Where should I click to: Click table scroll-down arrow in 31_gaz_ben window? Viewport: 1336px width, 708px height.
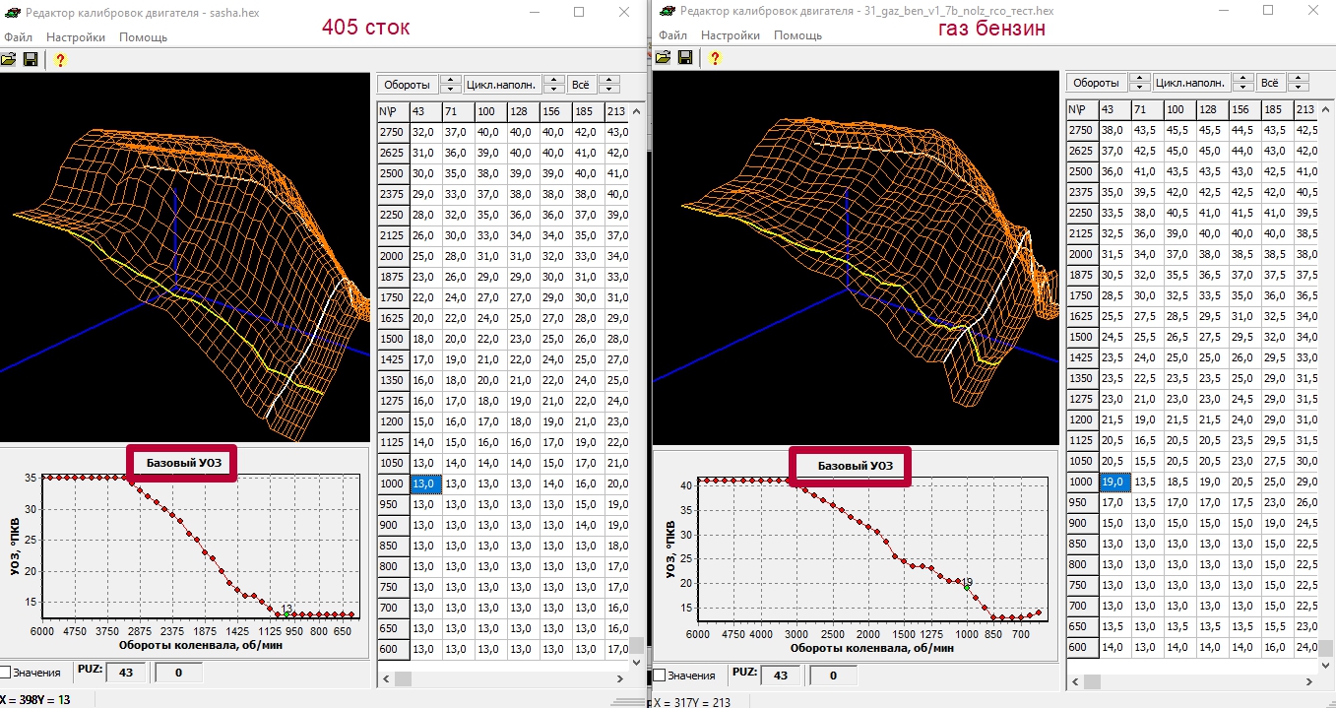pos(1326,666)
